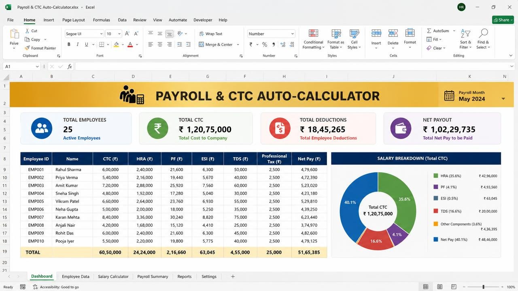Open the text Orientation options
This screenshot has width=518, height=291.
tap(180, 34)
